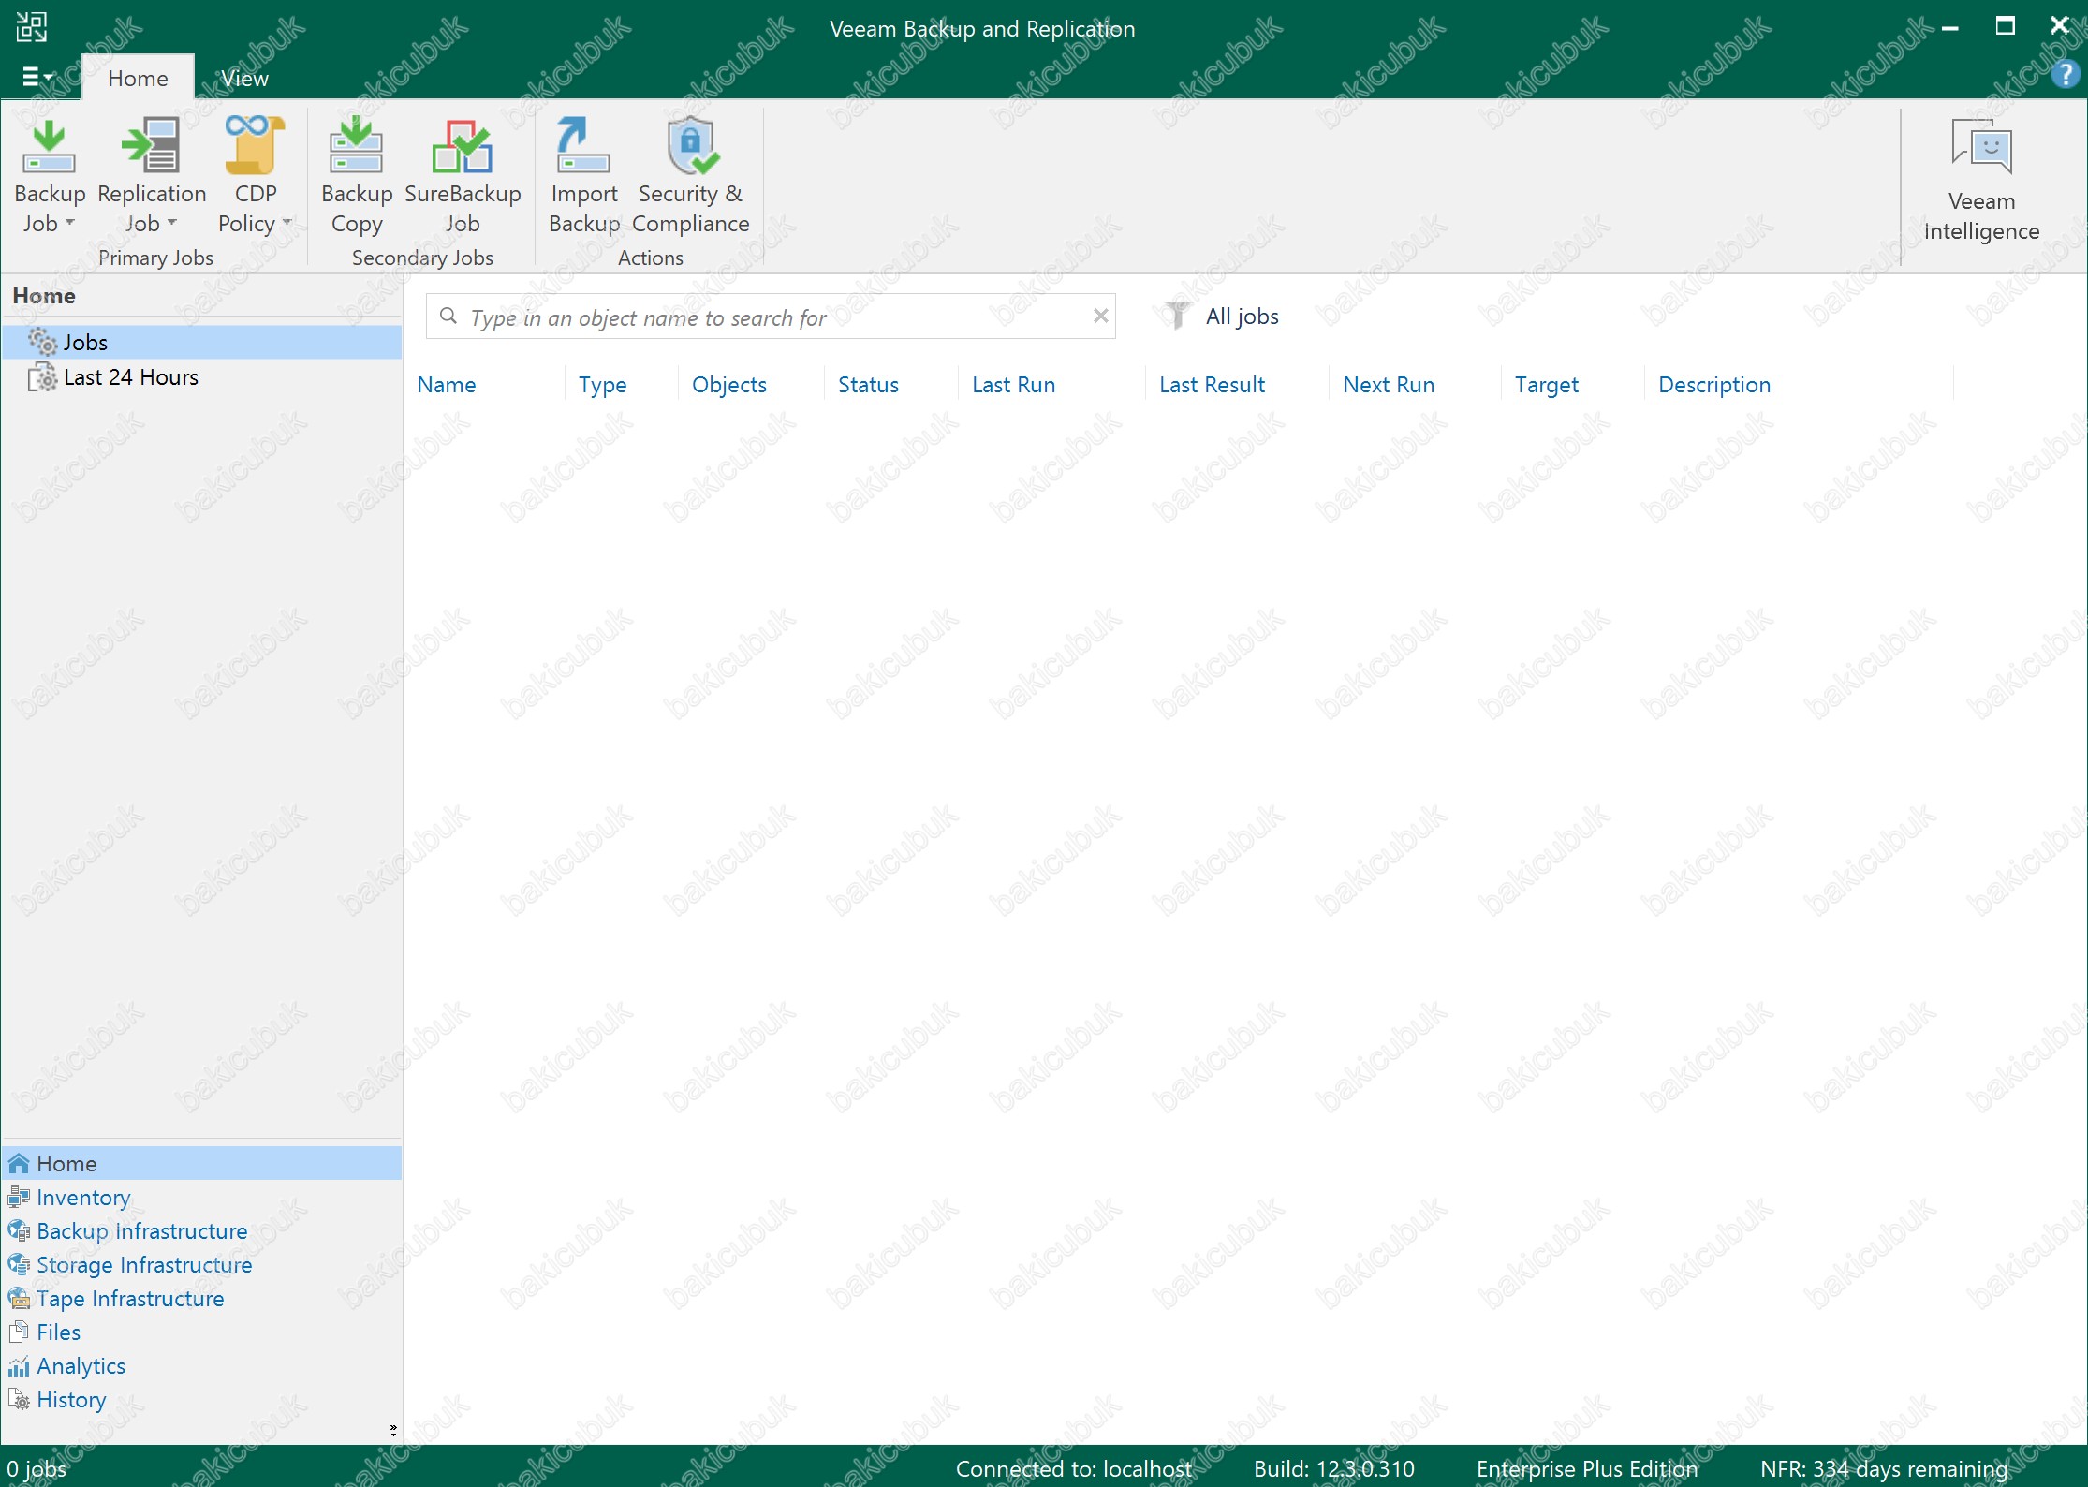
Task: Open the Tape Infrastructure view
Action: tap(130, 1299)
